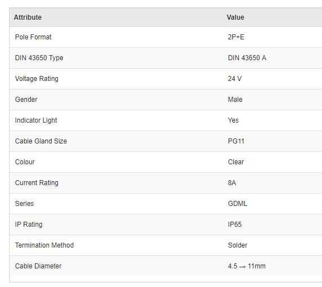Click the DIN 43650 A value
Image resolution: width=322 pixels, height=287 pixels.
tap(247, 58)
